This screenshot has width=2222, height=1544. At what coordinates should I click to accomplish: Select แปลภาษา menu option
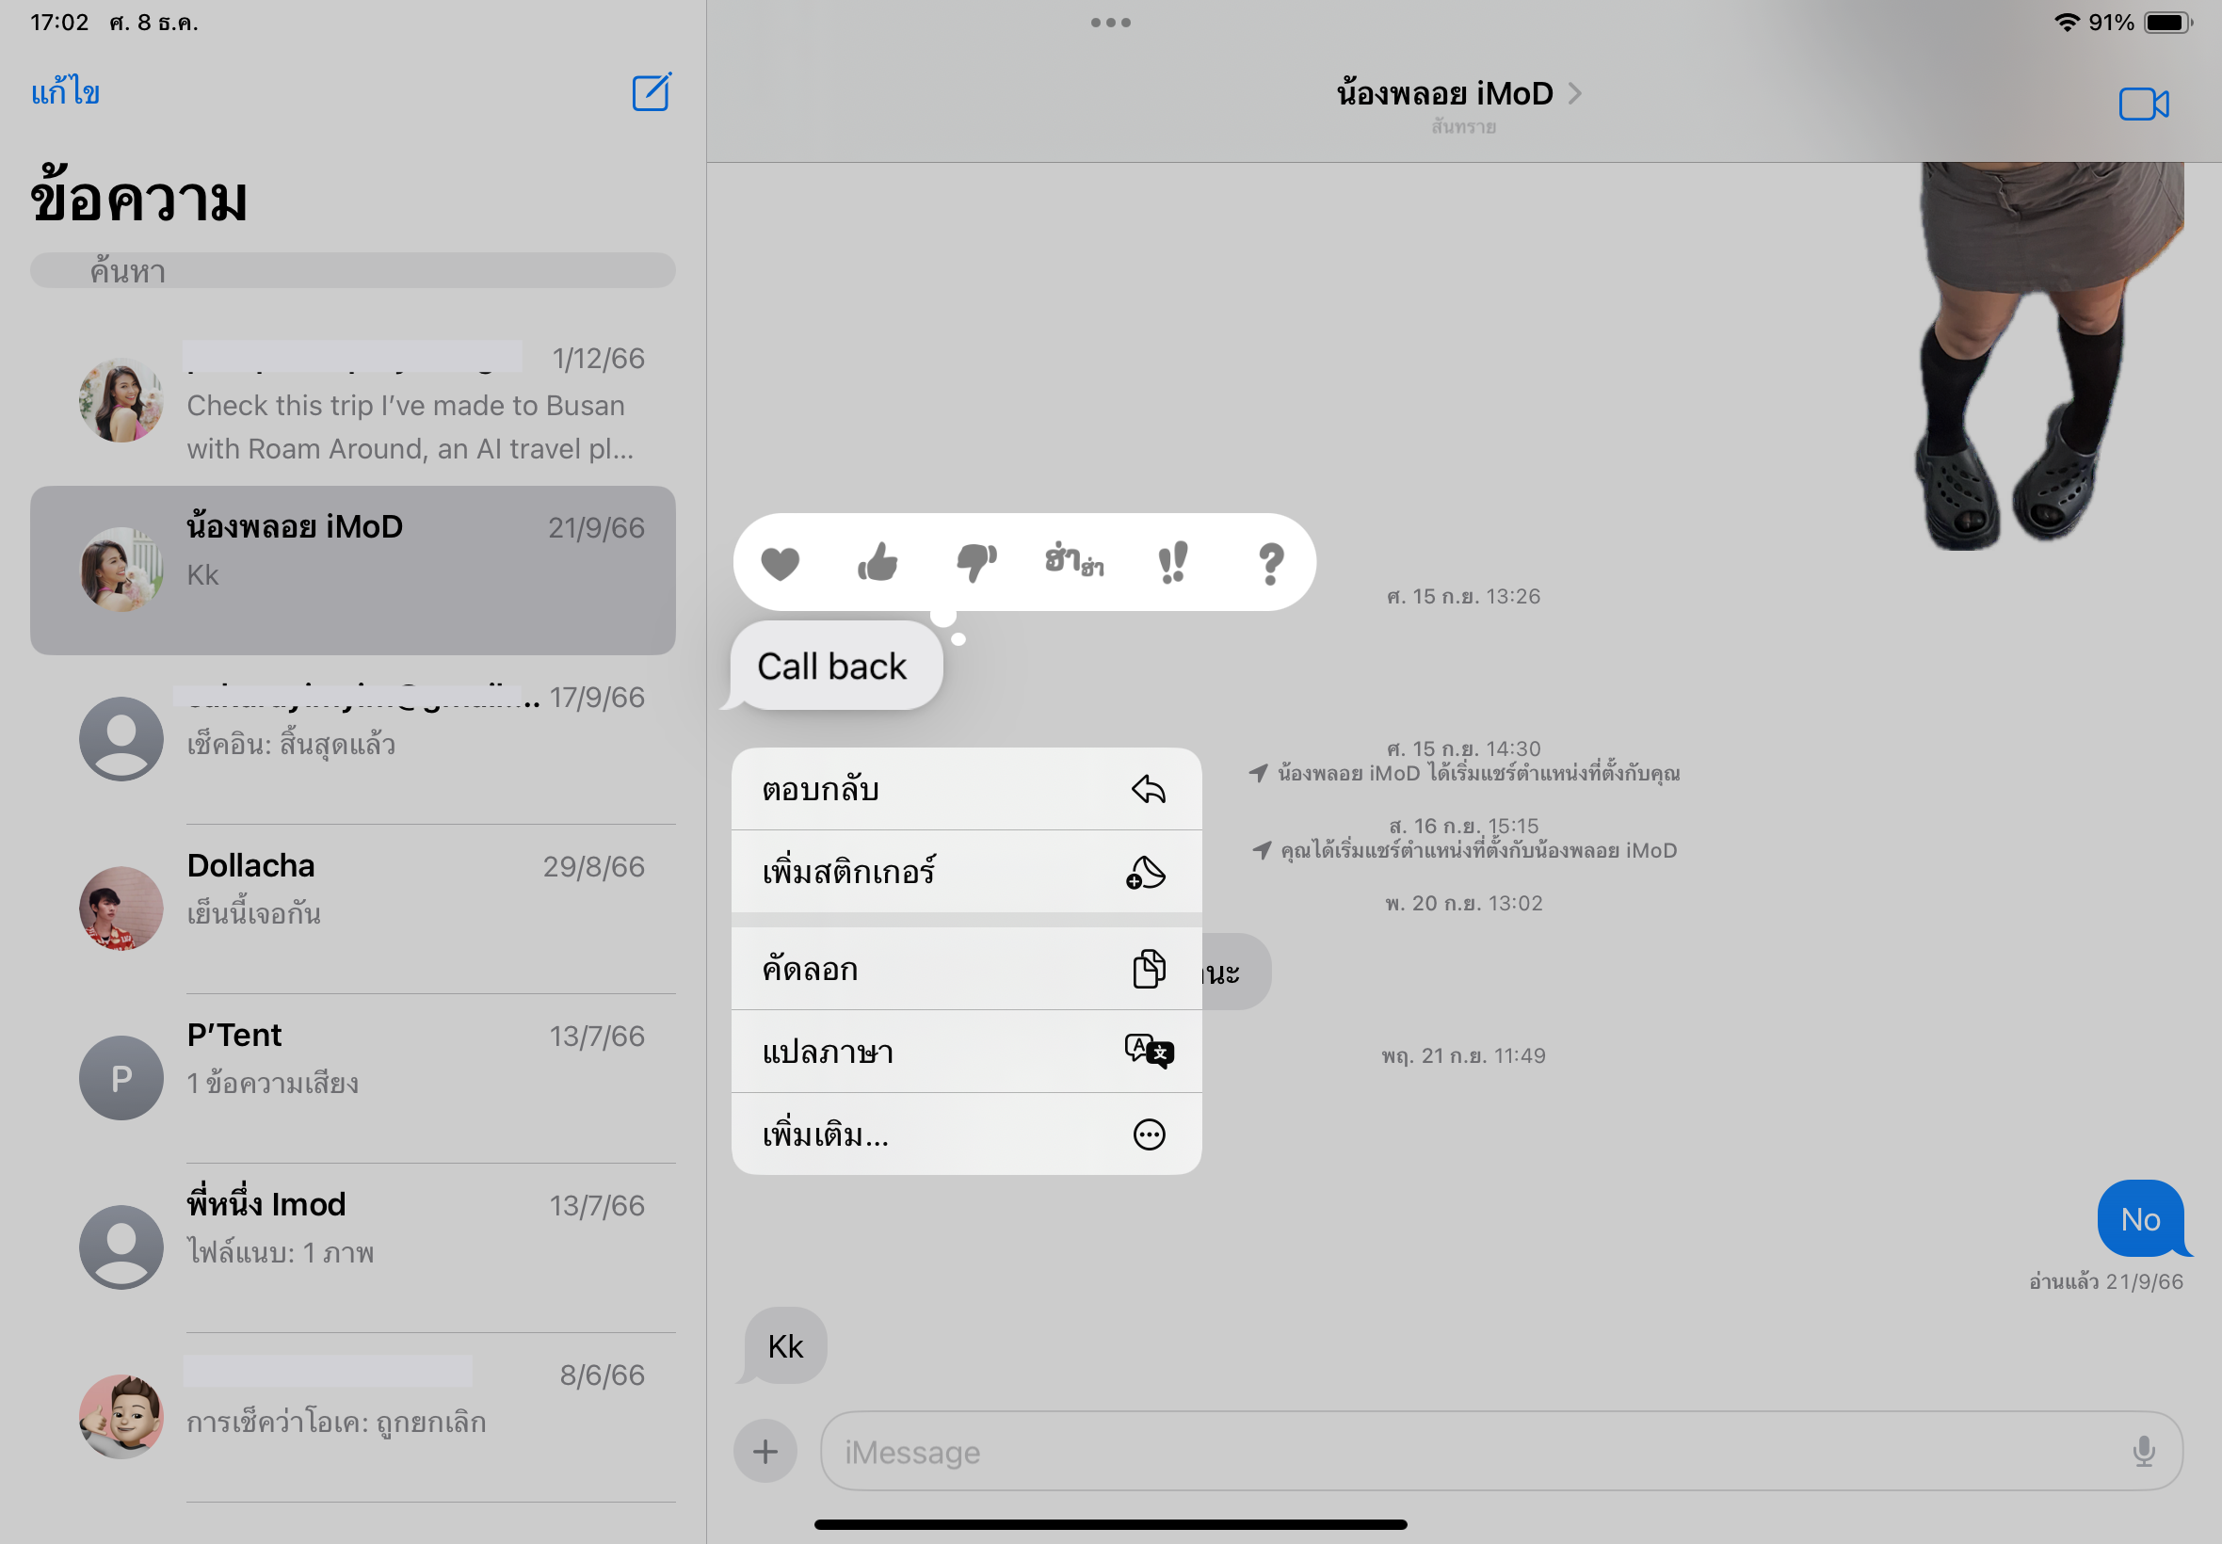tap(965, 1052)
